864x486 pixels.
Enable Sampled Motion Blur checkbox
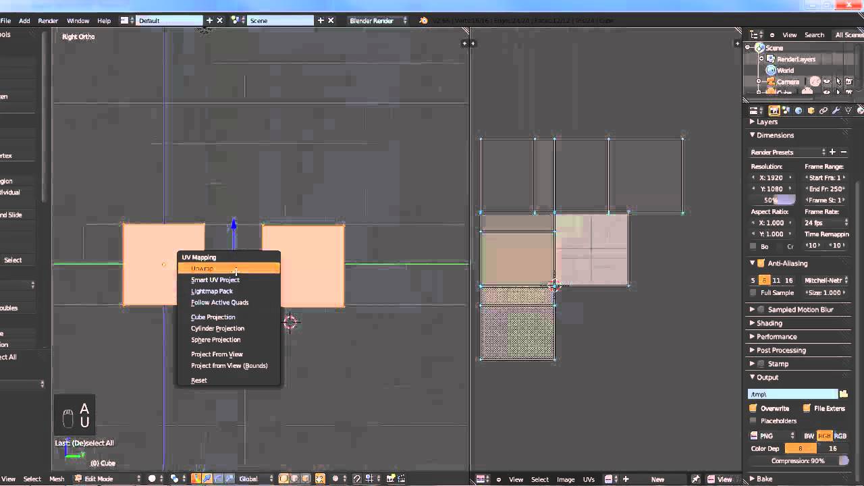pyautogui.click(x=761, y=310)
